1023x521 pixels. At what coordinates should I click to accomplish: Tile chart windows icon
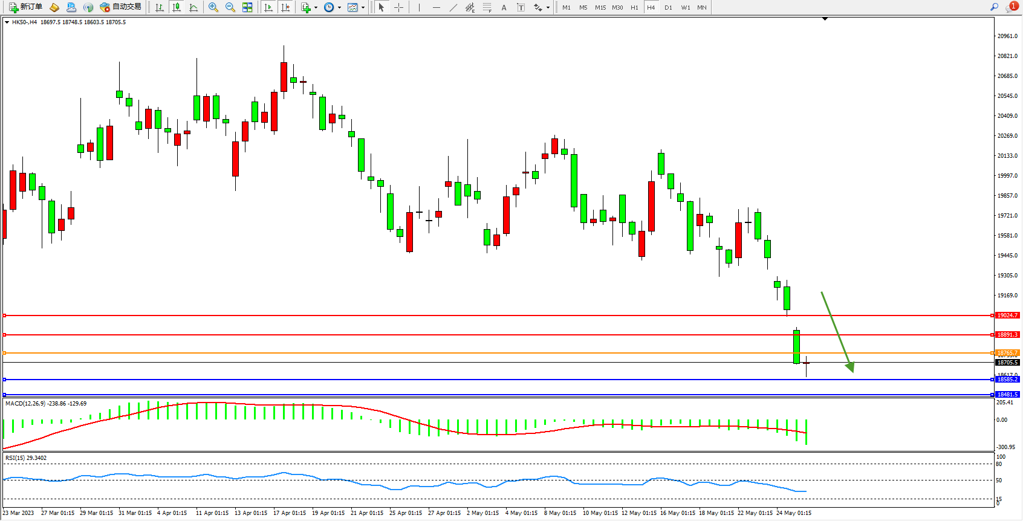pos(247,7)
